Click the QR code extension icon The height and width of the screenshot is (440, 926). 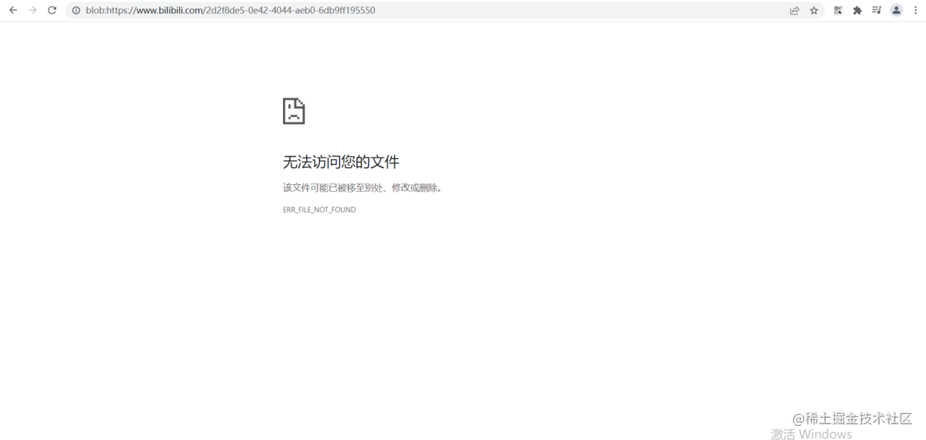click(837, 10)
